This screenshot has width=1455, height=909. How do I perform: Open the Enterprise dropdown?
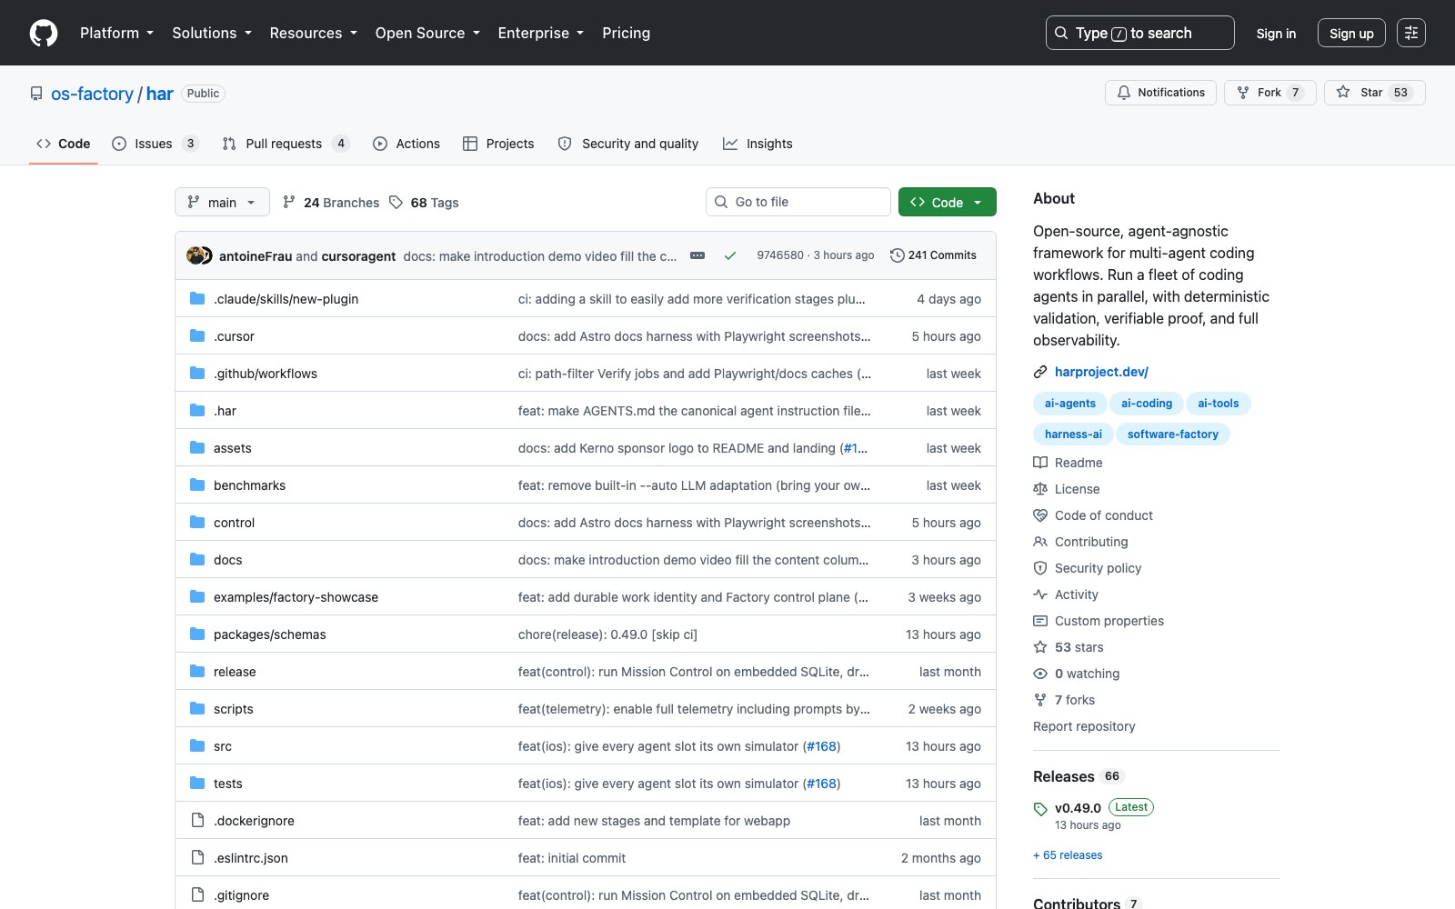(540, 33)
